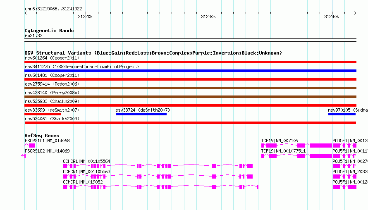Open the first POU5F1|NM_0012 gene label

click(x=350, y=141)
